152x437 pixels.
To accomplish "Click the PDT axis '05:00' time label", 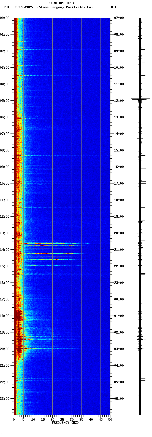I will tap(5, 101).
